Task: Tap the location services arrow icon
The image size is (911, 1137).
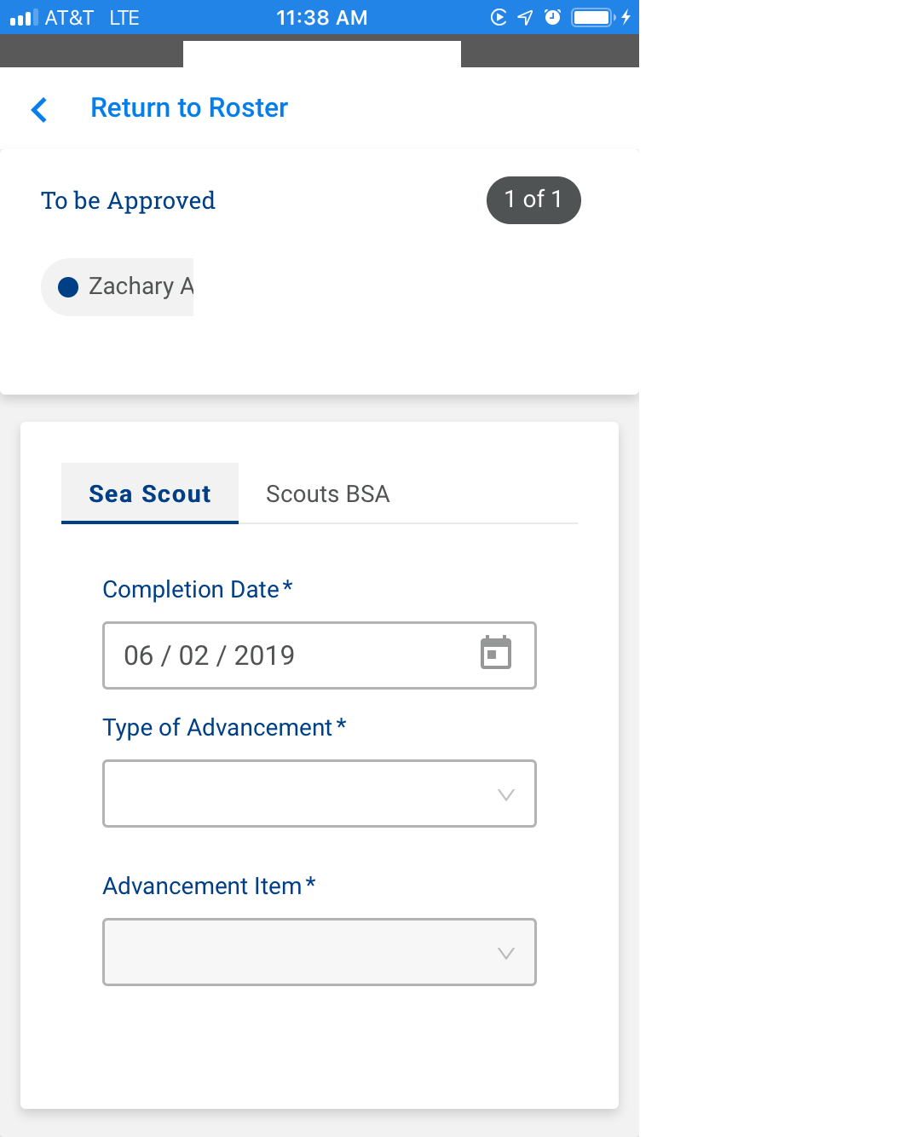Action: (x=526, y=18)
